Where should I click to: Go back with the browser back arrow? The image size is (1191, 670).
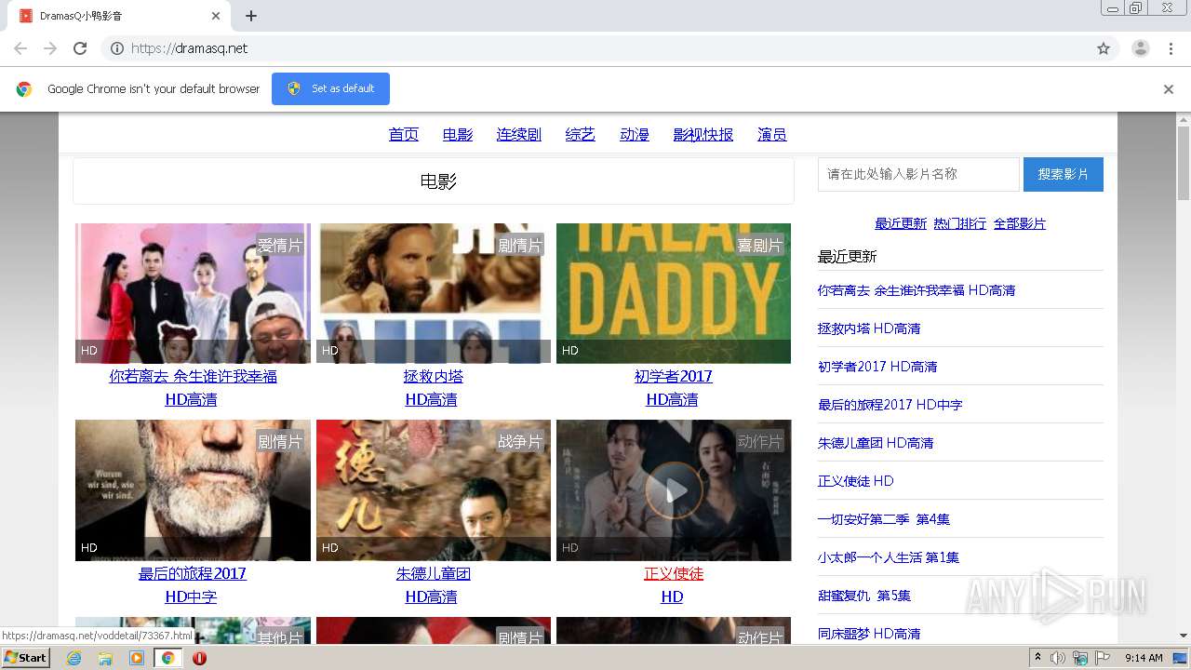(x=20, y=48)
